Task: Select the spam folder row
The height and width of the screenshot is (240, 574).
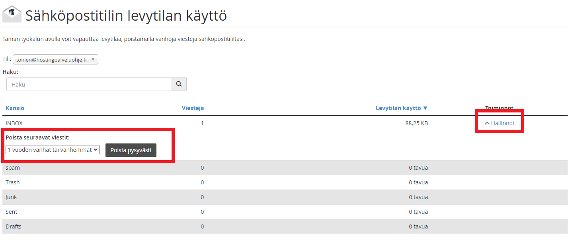Action: point(13,168)
